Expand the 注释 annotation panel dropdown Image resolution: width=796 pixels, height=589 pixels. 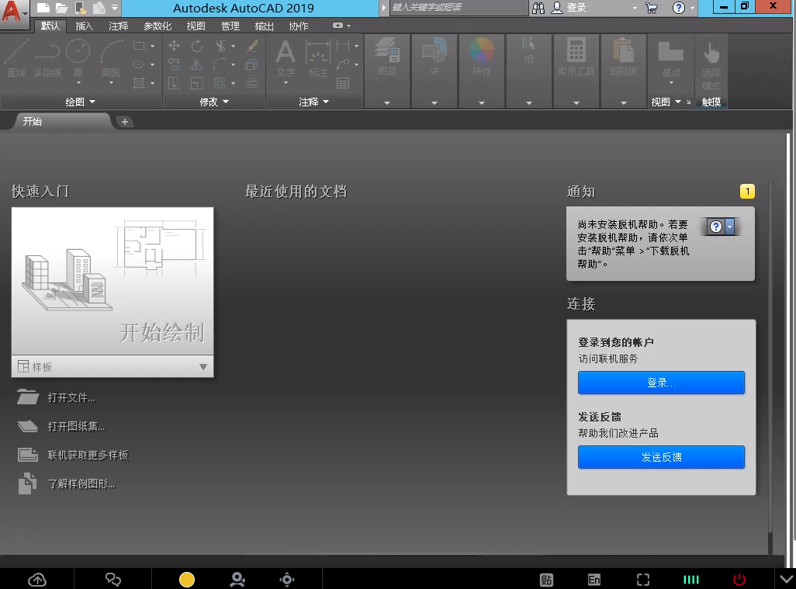313,102
